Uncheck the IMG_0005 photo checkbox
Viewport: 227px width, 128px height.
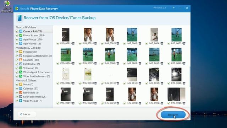click(169, 43)
